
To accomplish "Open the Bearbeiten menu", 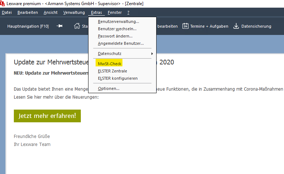I will (x=28, y=12).
